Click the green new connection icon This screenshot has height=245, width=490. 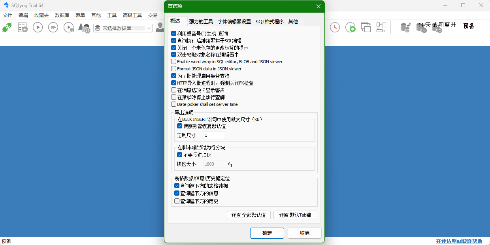[7, 27]
